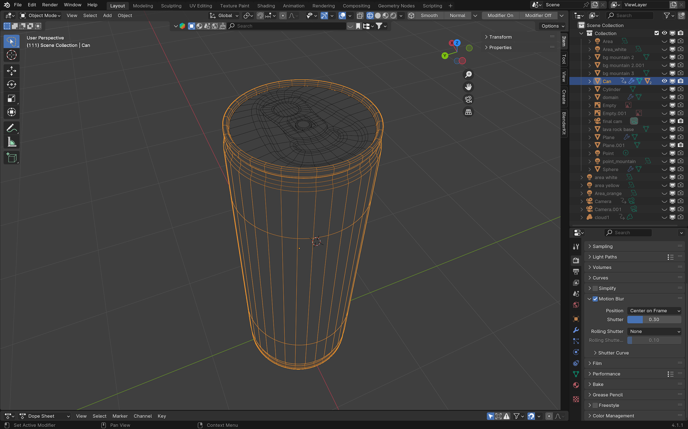Choose the Measure tool
The height and width of the screenshot is (429, 688).
11,142
